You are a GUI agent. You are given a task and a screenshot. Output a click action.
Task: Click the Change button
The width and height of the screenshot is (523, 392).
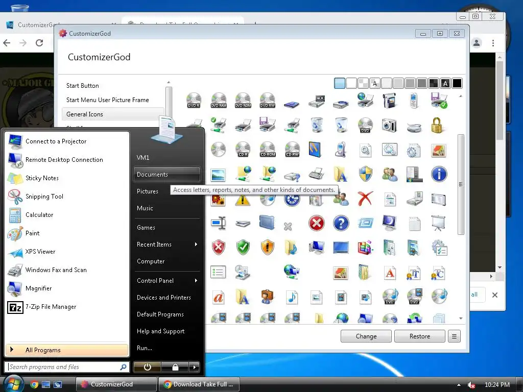click(366, 336)
